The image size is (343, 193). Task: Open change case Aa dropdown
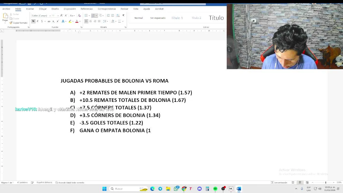[x=72, y=16]
